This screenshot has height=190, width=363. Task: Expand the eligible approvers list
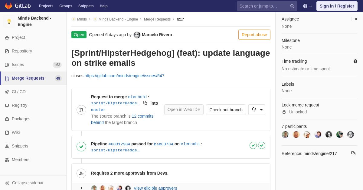pos(81,188)
